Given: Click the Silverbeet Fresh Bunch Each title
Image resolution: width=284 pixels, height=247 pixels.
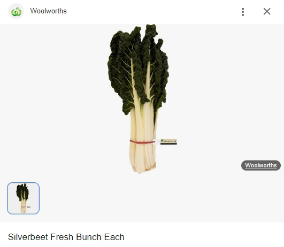Looking at the screenshot, I should (x=66, y=237).
